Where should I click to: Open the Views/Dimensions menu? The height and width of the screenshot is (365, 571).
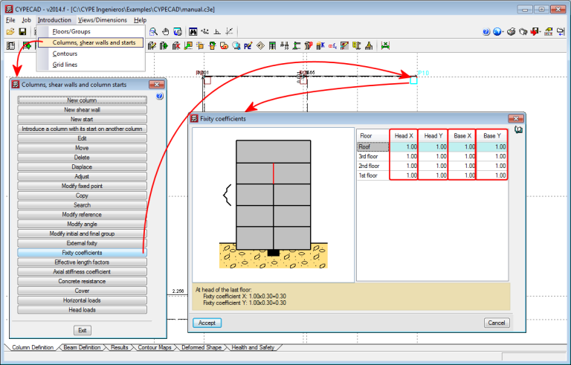tap(103, 20)
